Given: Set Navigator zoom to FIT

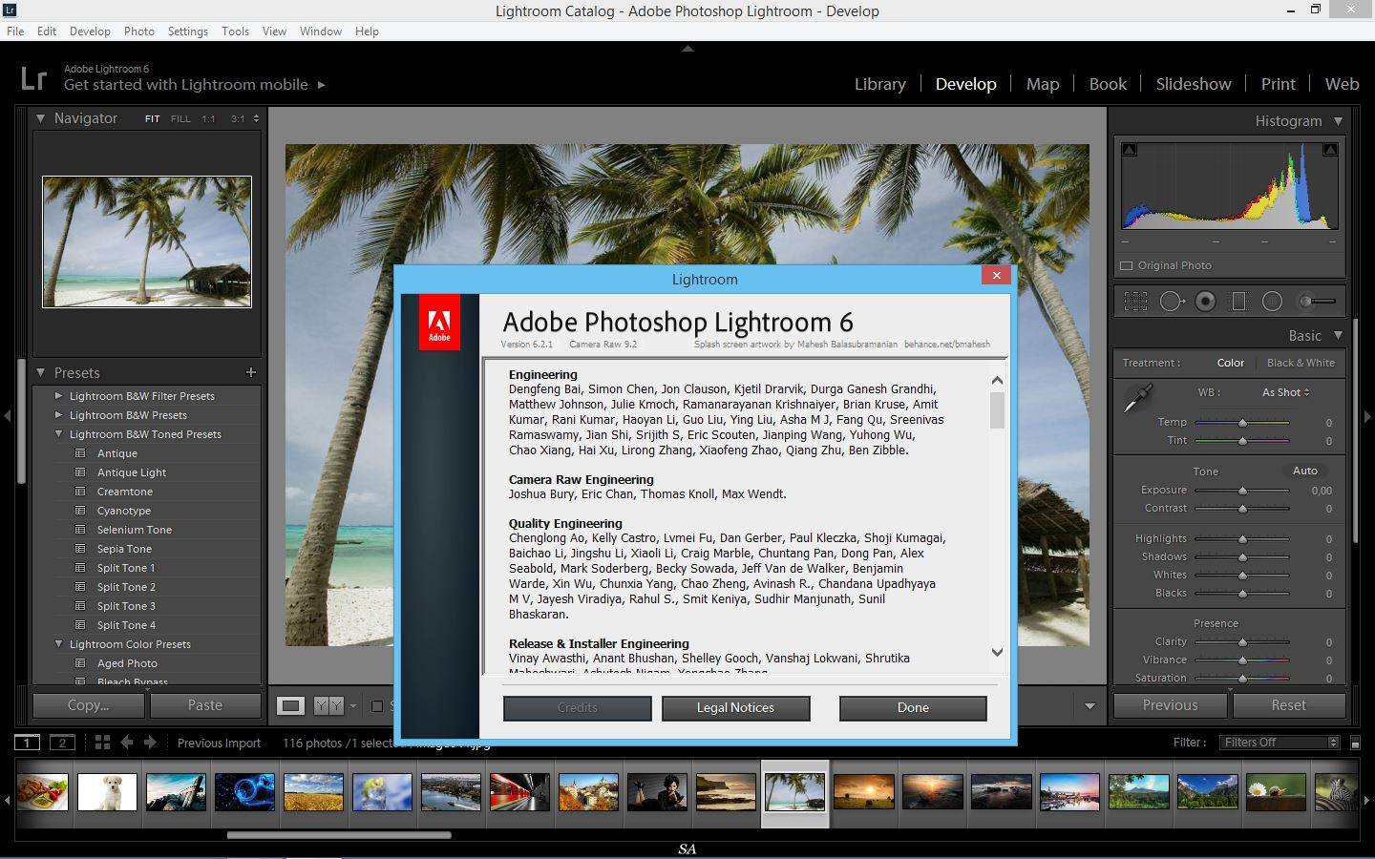Looking at the screenshot, I should pos(152,119).
